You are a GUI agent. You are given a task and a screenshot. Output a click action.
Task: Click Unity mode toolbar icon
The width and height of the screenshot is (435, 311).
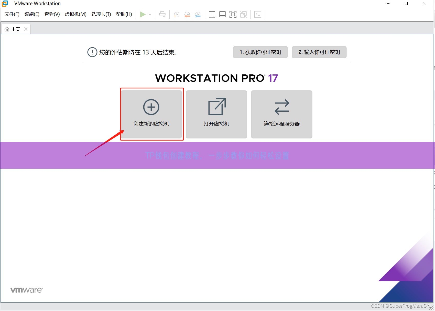click(x=244, y=15)
